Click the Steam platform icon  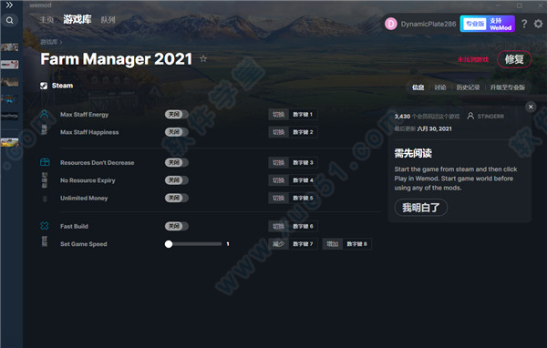click(x=44, y=86)
